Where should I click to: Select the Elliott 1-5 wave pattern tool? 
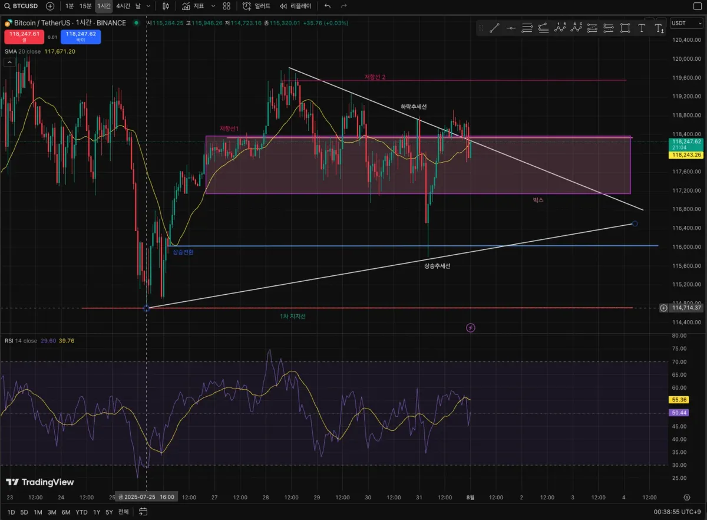[x=560, y=28]
